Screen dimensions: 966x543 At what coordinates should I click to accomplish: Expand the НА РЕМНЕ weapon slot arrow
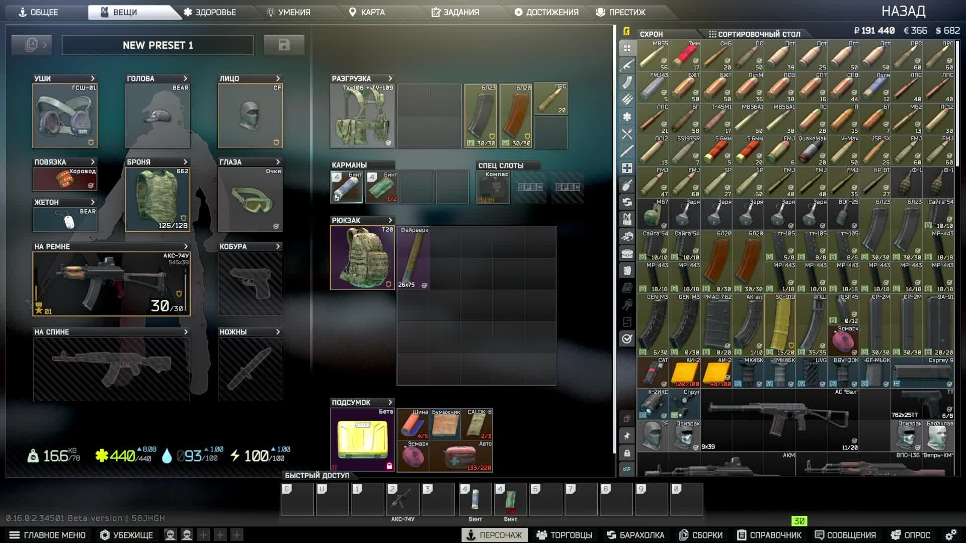coord(186,246)
